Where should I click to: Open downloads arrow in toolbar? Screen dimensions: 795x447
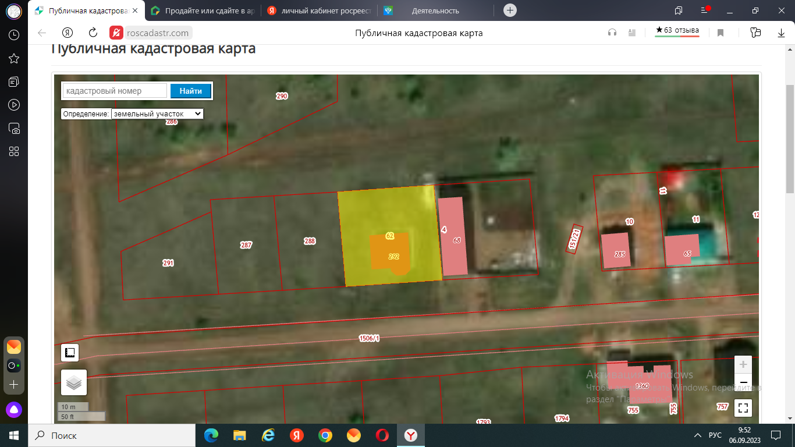pos(781,33)
